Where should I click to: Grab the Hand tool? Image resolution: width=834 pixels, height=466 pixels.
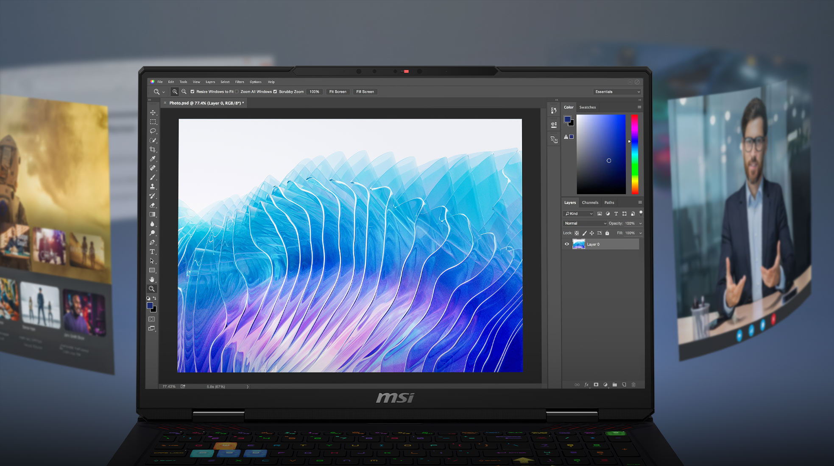(x=153, y=279)
